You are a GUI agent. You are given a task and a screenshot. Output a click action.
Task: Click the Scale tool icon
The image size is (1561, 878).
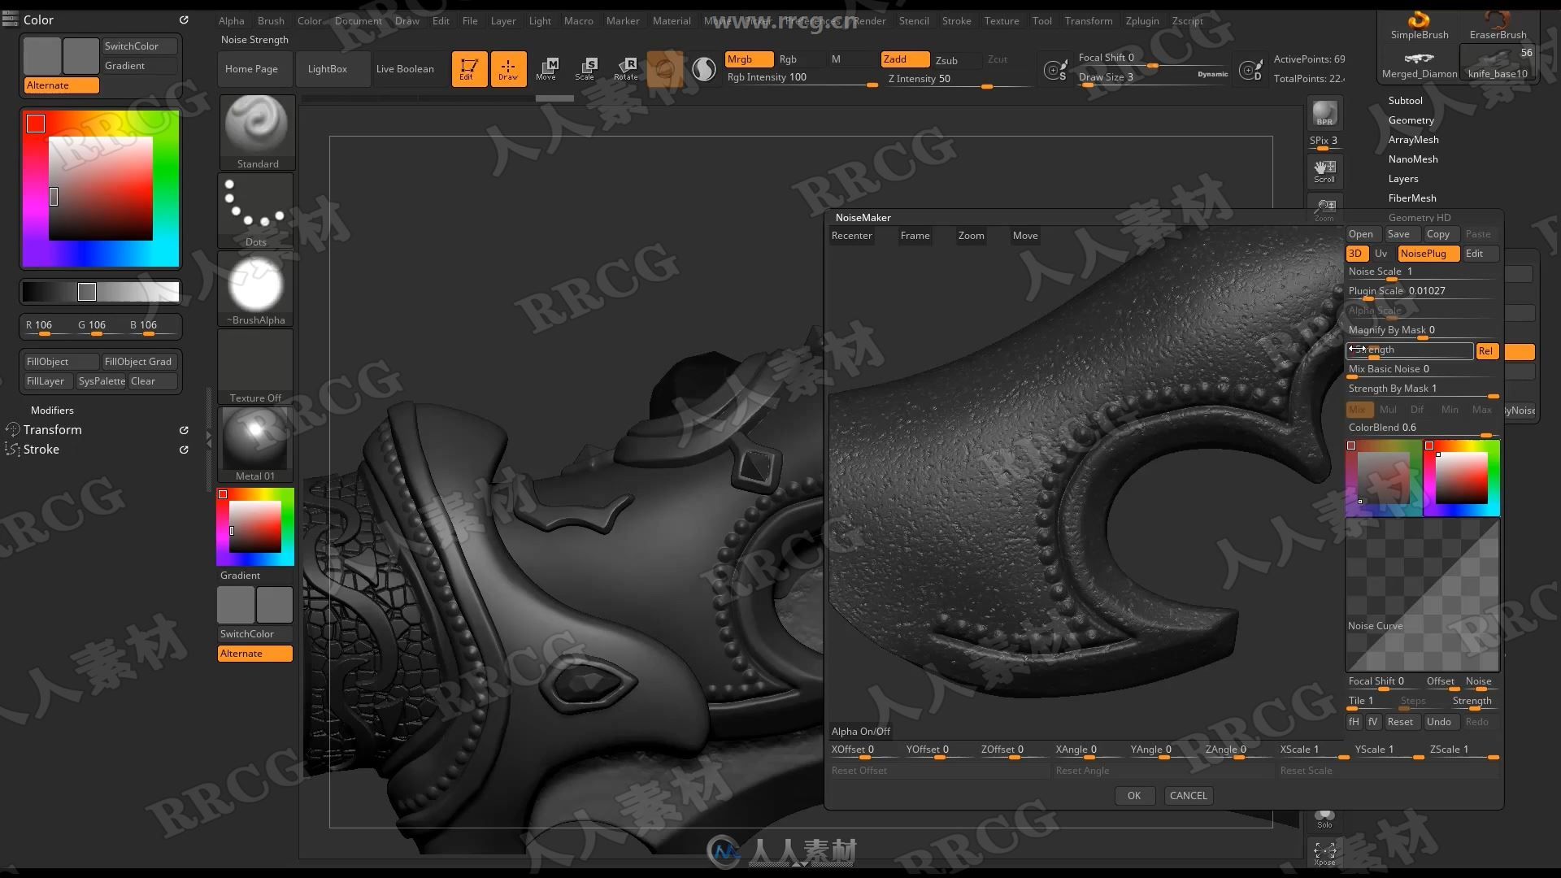point(586,67)
